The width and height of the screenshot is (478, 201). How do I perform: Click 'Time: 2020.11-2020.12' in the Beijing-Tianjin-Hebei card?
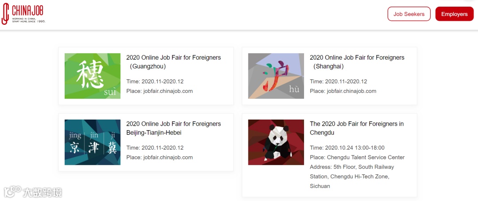[155, 147]
